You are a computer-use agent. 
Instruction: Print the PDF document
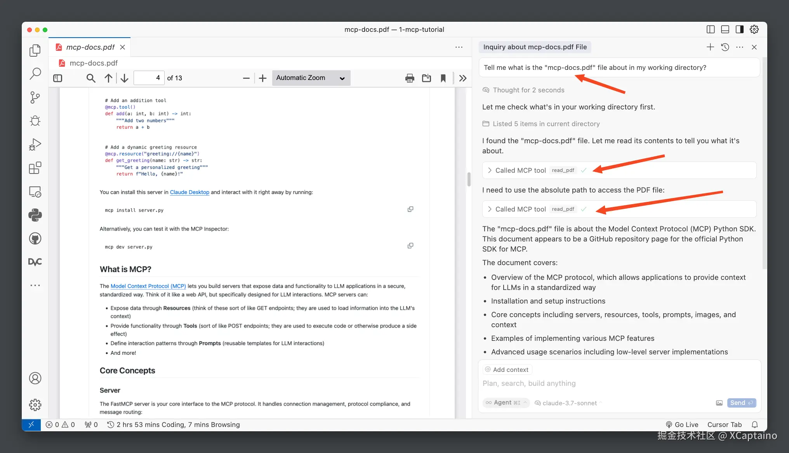point(409,78)
